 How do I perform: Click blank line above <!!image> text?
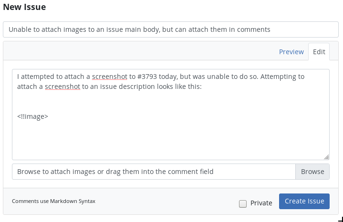tap(171, 101)
